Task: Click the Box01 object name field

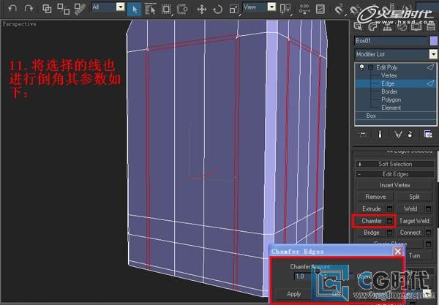Action: click(x=391, y=41)
